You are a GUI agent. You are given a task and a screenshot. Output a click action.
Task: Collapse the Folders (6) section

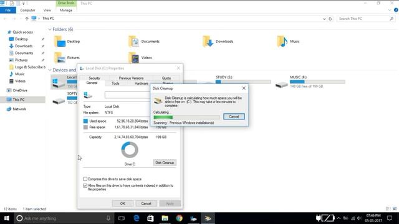coord(50,29)
